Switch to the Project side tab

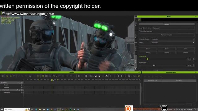[136, 23]
